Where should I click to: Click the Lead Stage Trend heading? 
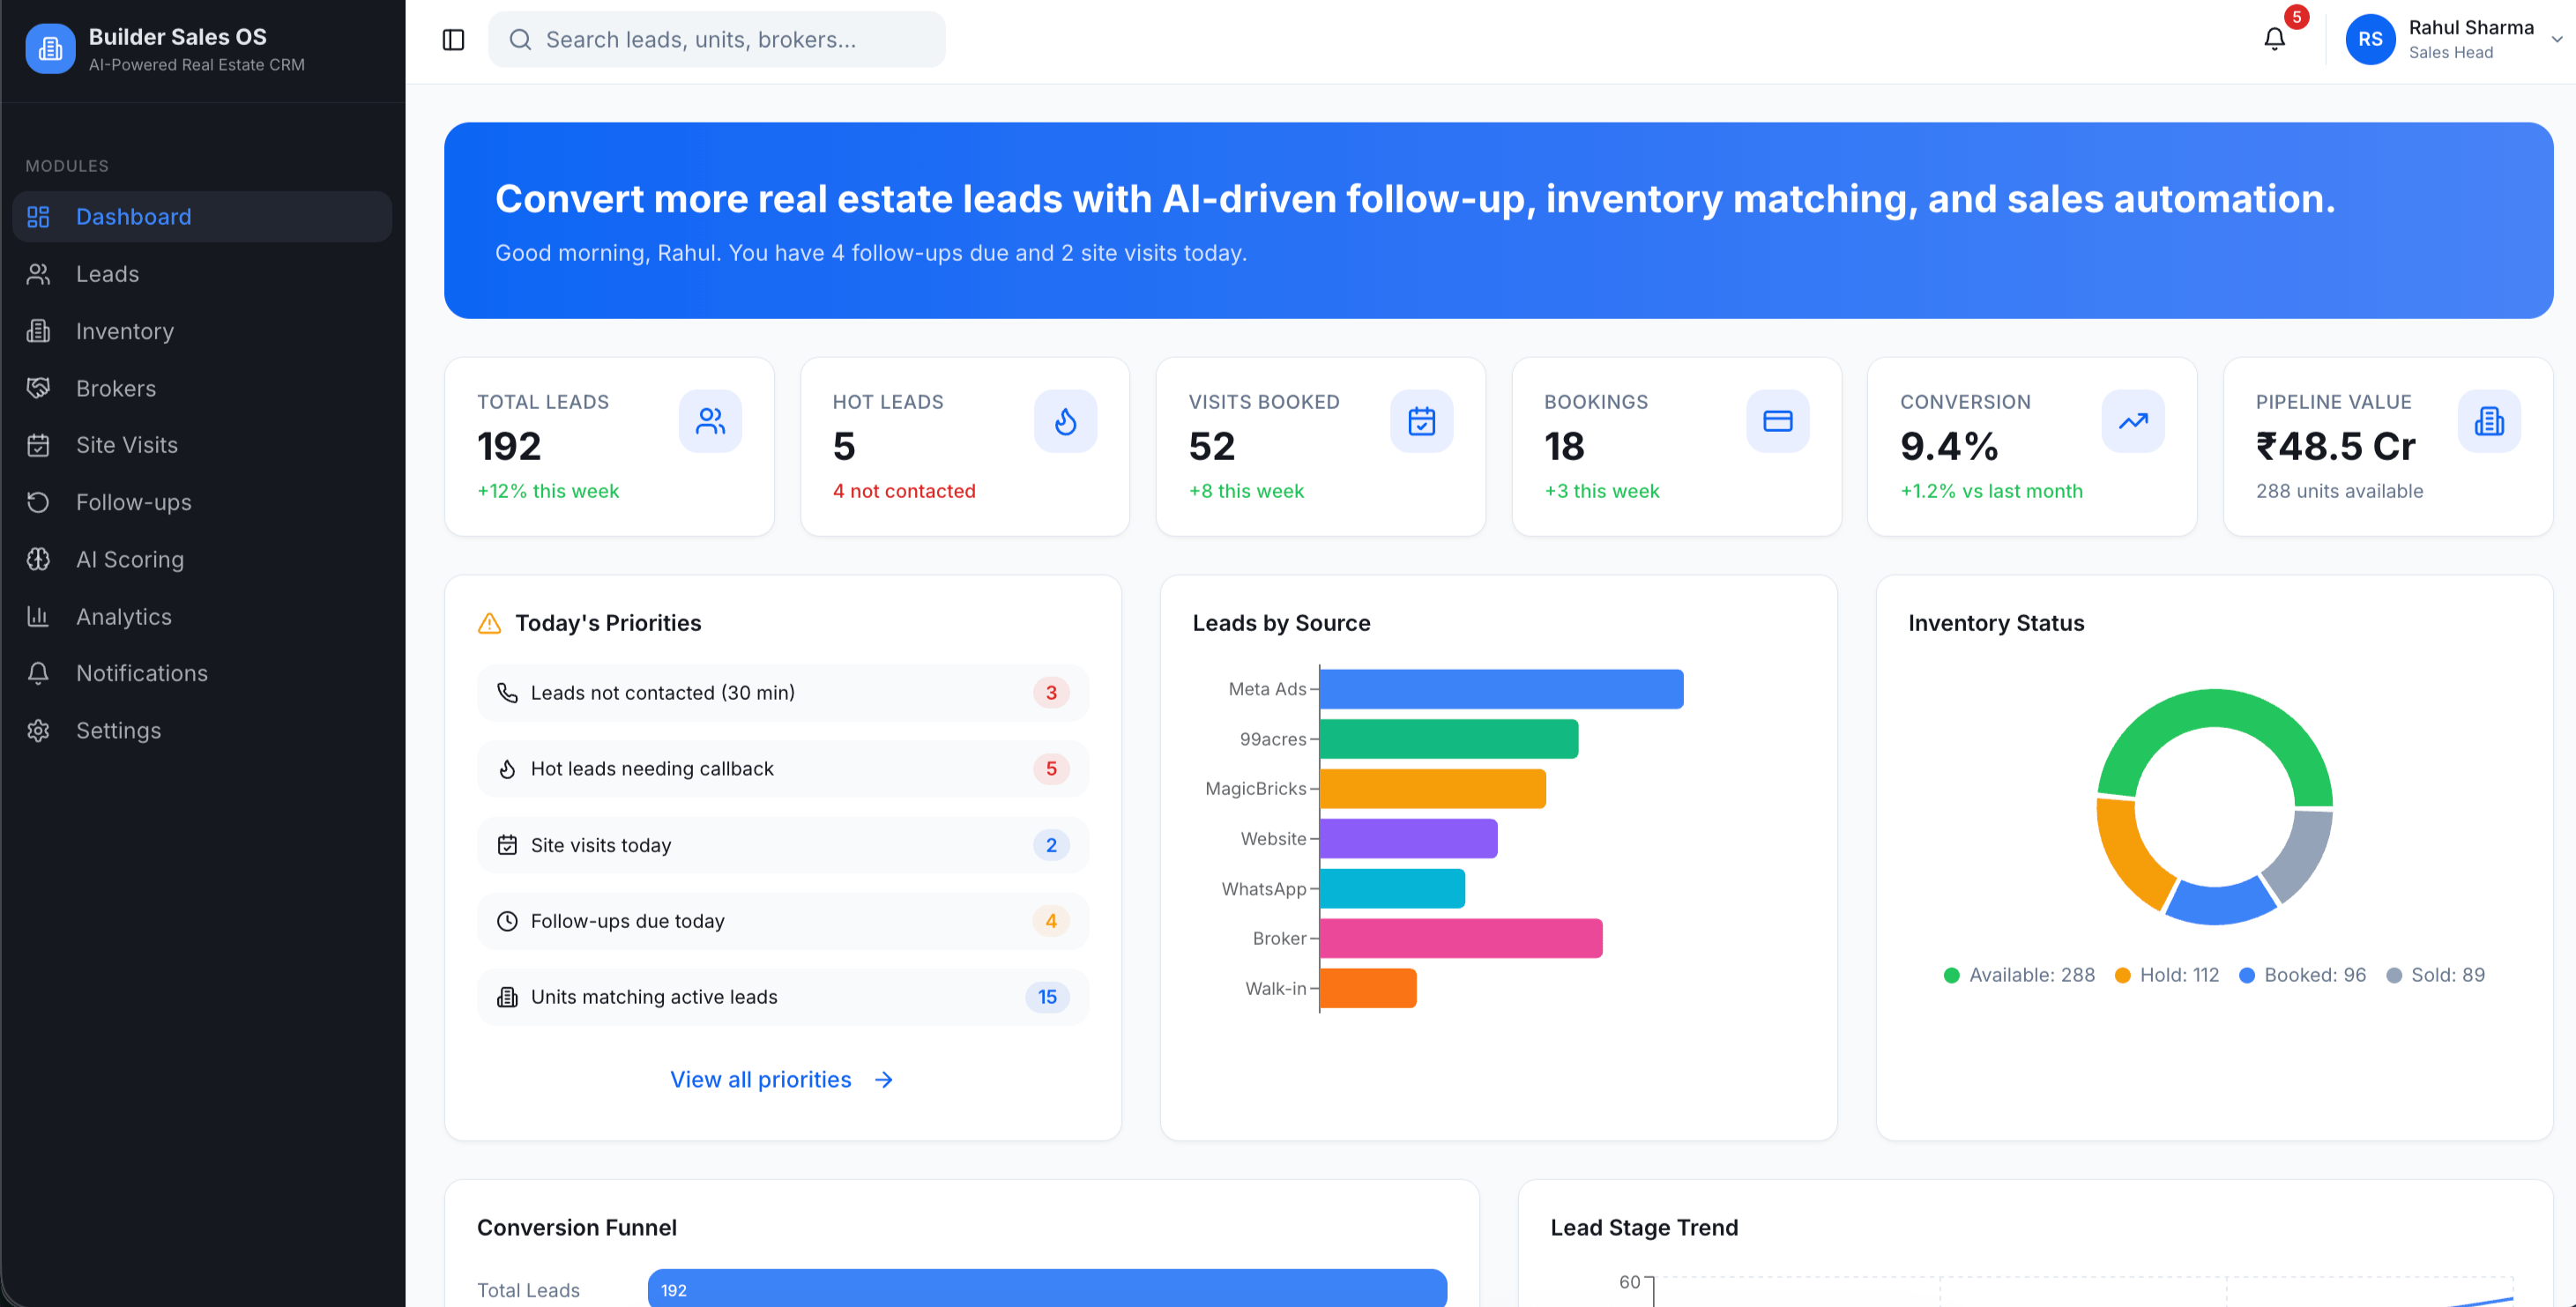point(1644,1227)
